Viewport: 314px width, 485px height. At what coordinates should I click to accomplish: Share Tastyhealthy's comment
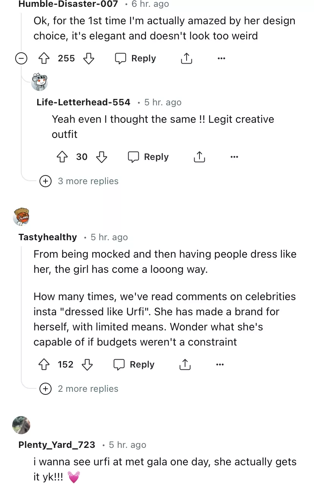click(185, 365)
